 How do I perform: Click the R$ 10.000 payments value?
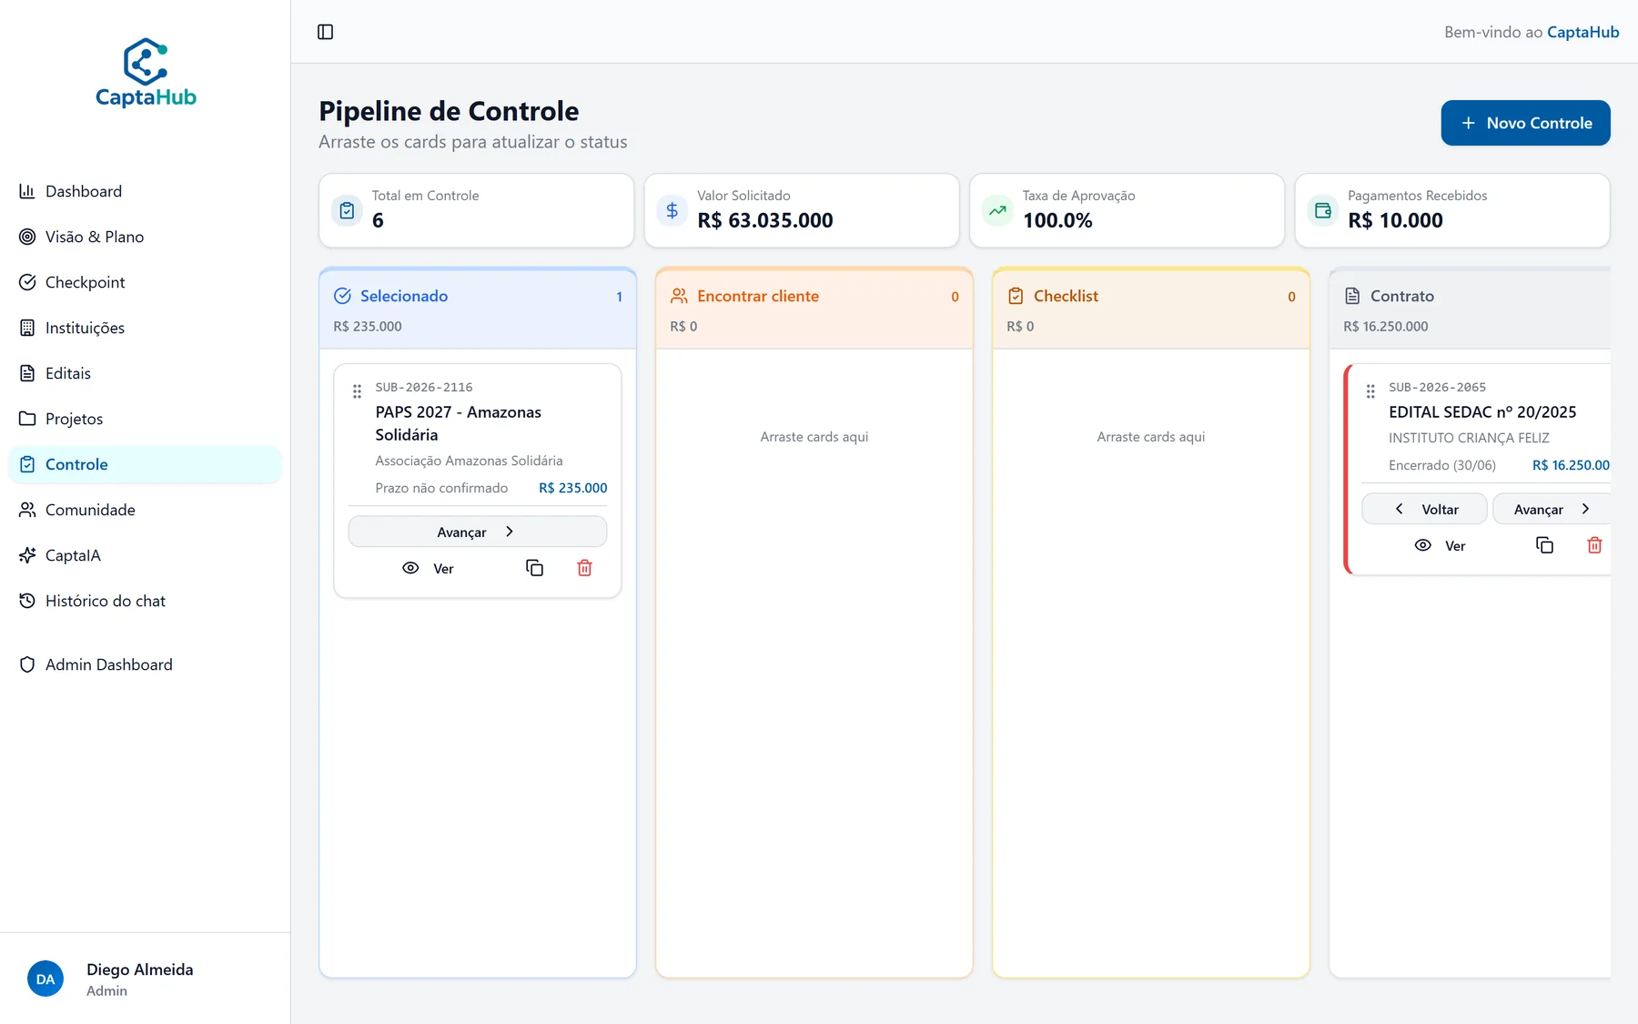point(1395,220)
